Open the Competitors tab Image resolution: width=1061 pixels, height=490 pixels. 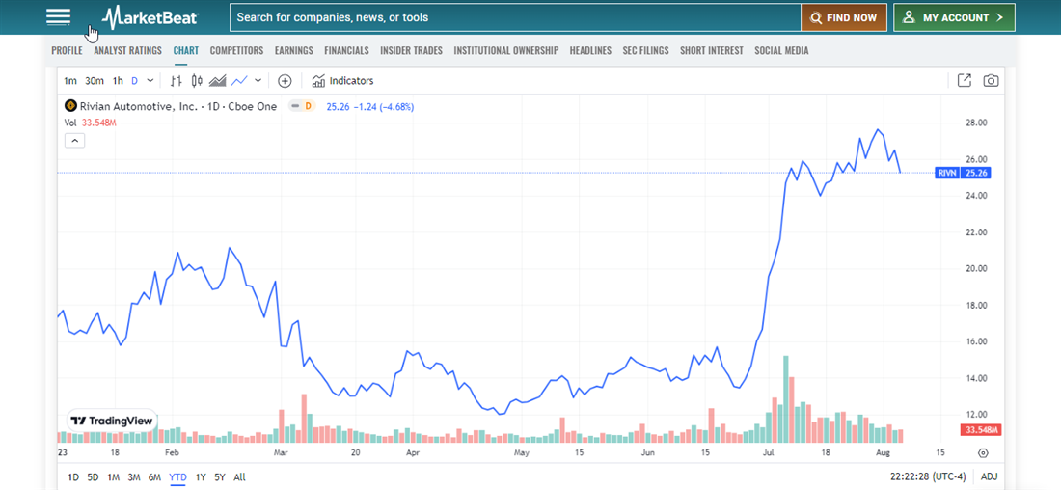point(236,50)
